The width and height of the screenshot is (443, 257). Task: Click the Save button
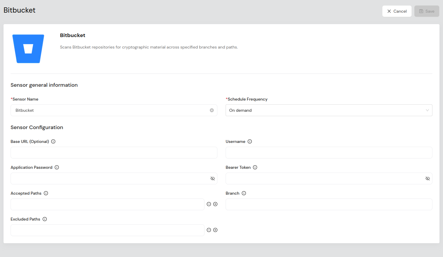[427, 11]
